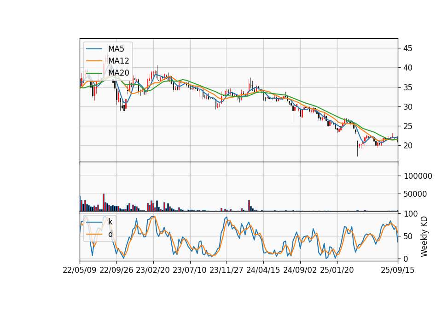The image size is (442, 318).
Task: Click the Weekly KD axis label
Action: pos(424,236)
